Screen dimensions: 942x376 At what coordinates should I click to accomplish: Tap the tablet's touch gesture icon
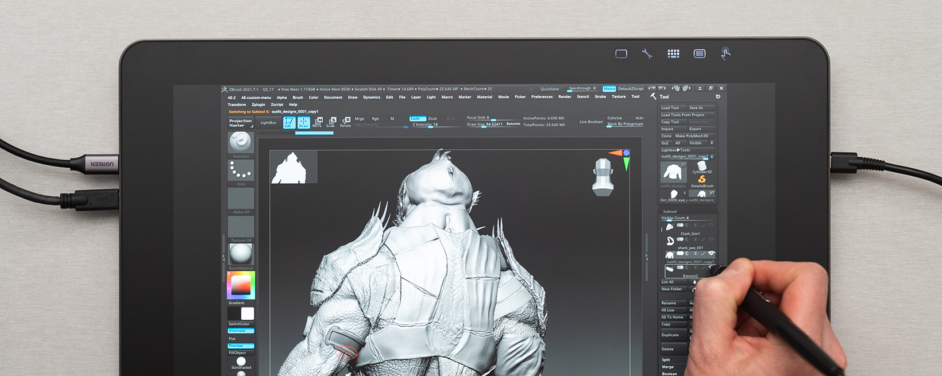pos(725,53)
